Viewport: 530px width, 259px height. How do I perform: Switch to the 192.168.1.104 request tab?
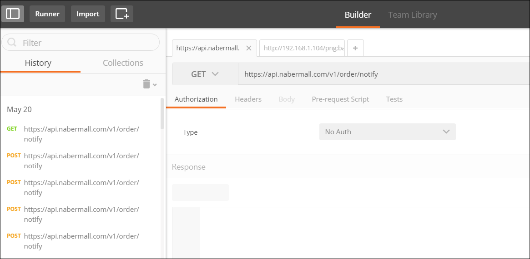click(302, 48)
